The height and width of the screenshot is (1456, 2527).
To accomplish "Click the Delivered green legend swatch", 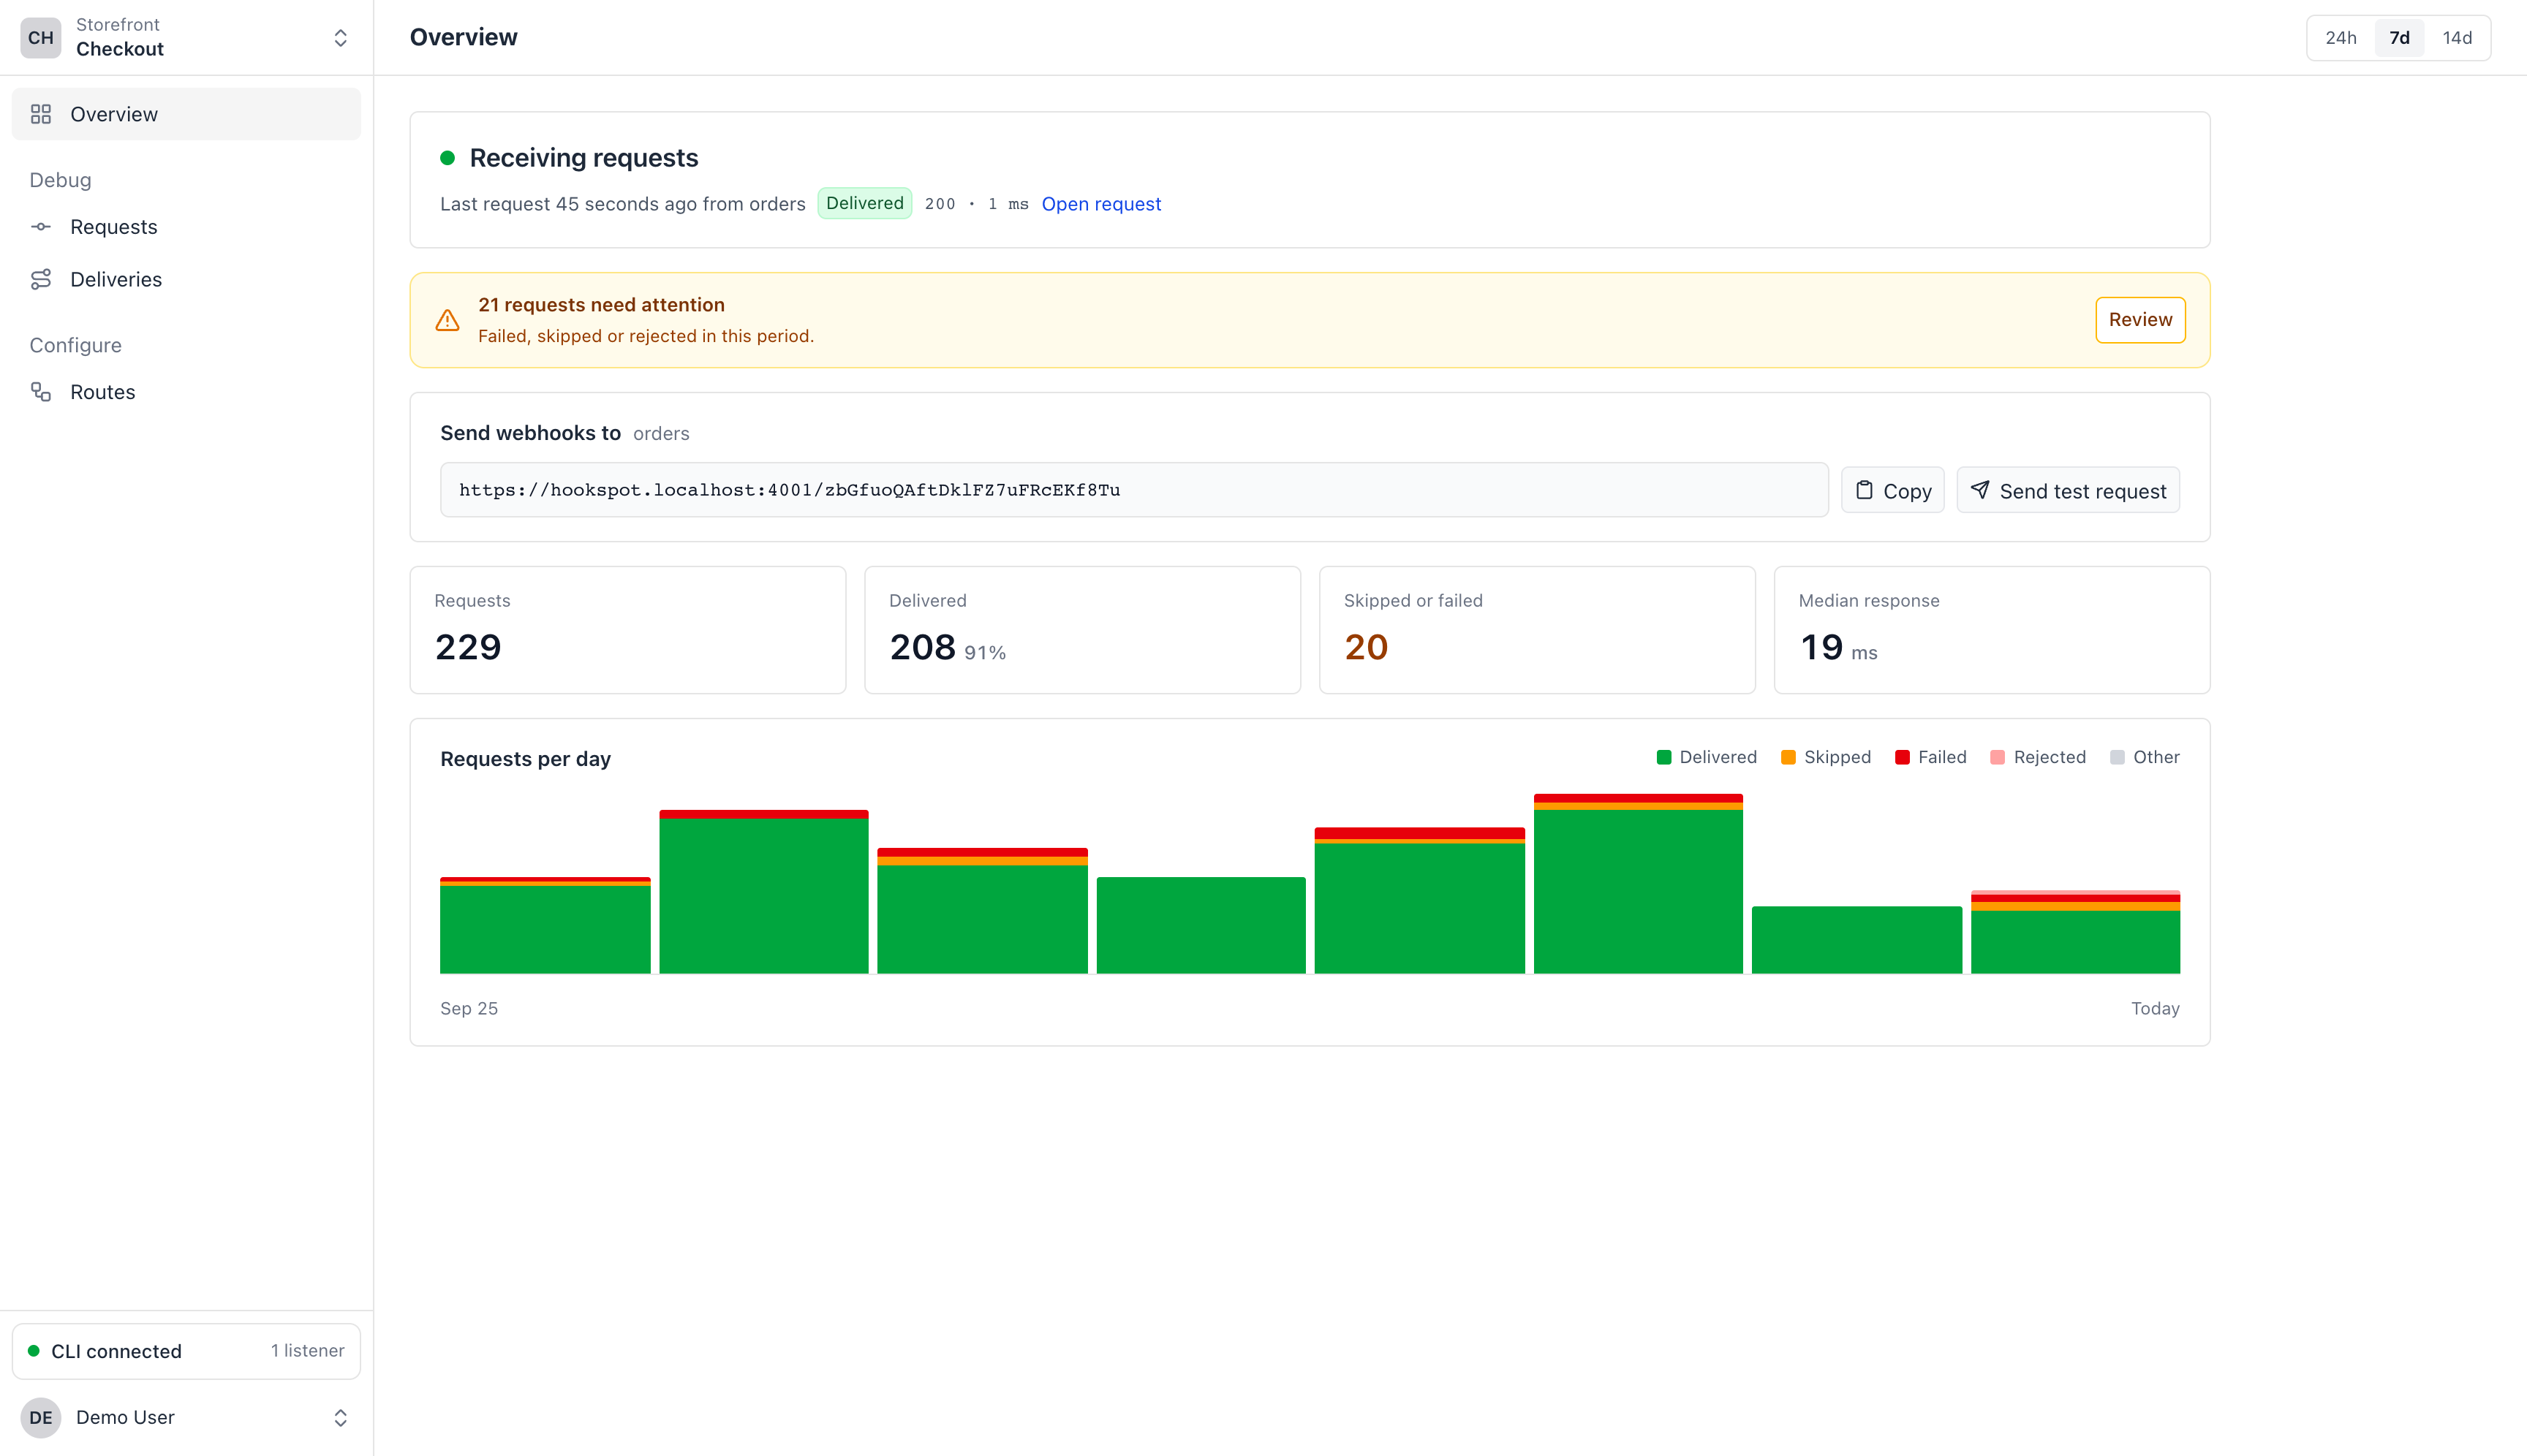I will click(1663, 757).
